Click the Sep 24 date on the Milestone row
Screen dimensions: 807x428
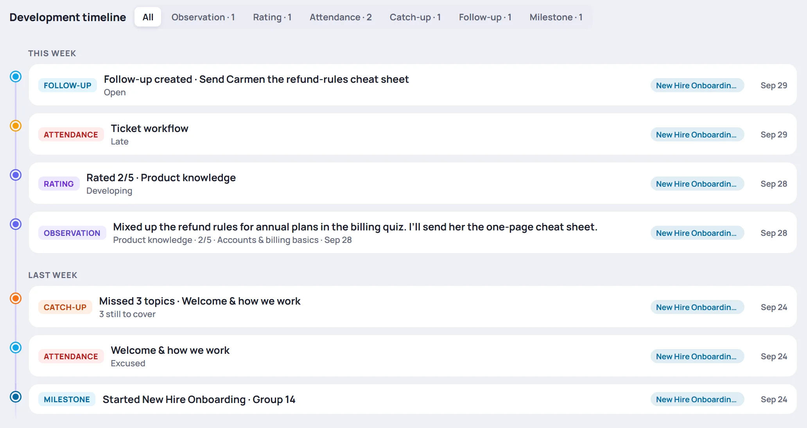(774, 399)
